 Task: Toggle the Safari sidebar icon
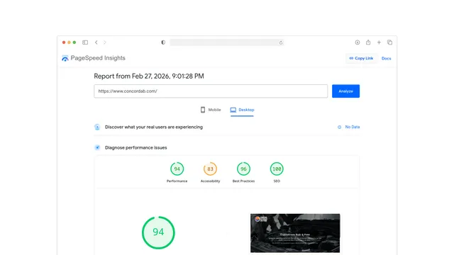coord(85,42)
